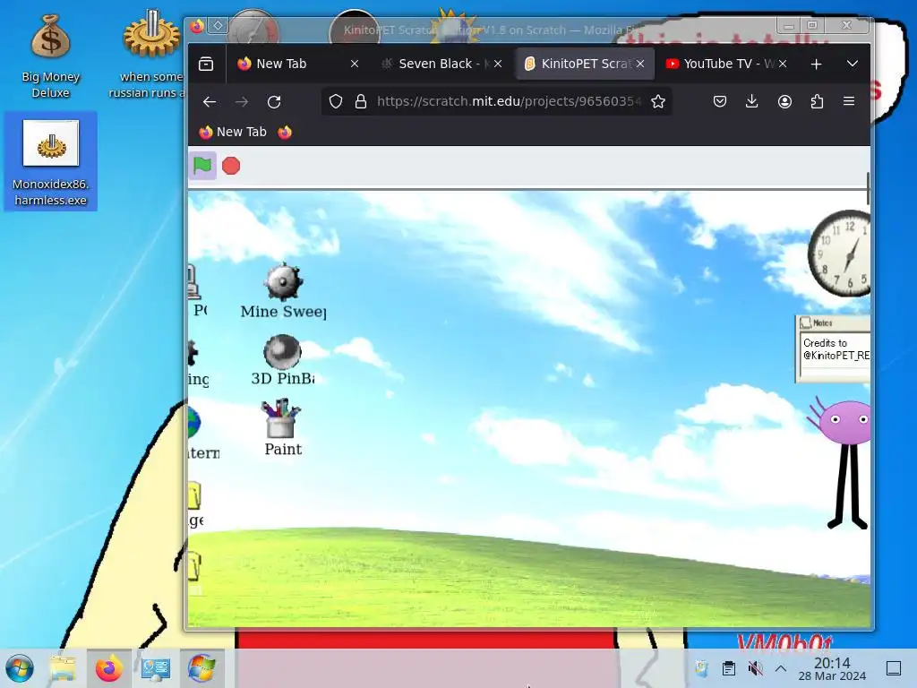Click the Windows flag taskbar icon

tap(201, 668)
